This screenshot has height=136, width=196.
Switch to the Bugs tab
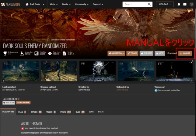[x=80, y=112]
